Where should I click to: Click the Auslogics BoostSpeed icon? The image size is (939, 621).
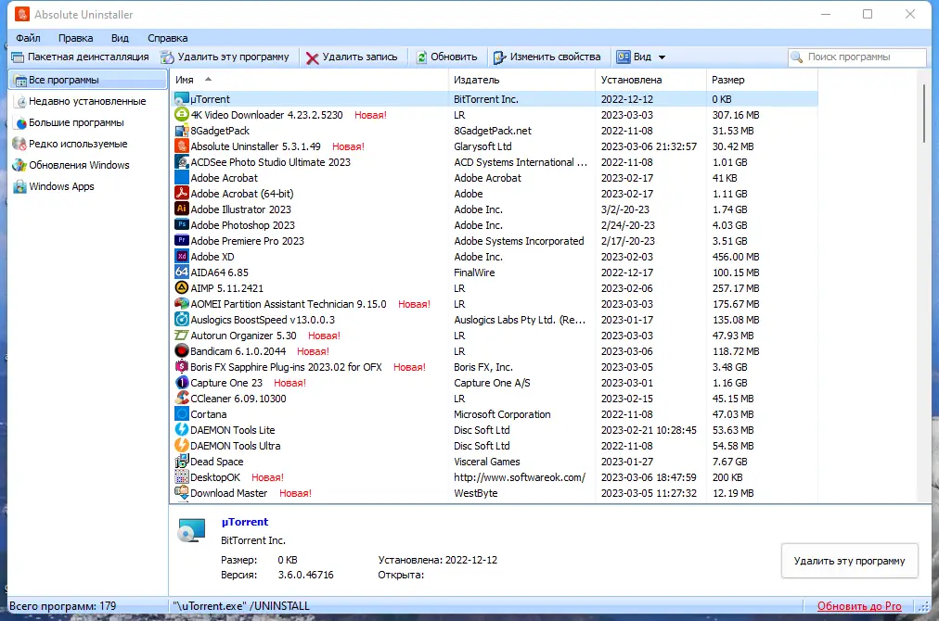[182, 320]
